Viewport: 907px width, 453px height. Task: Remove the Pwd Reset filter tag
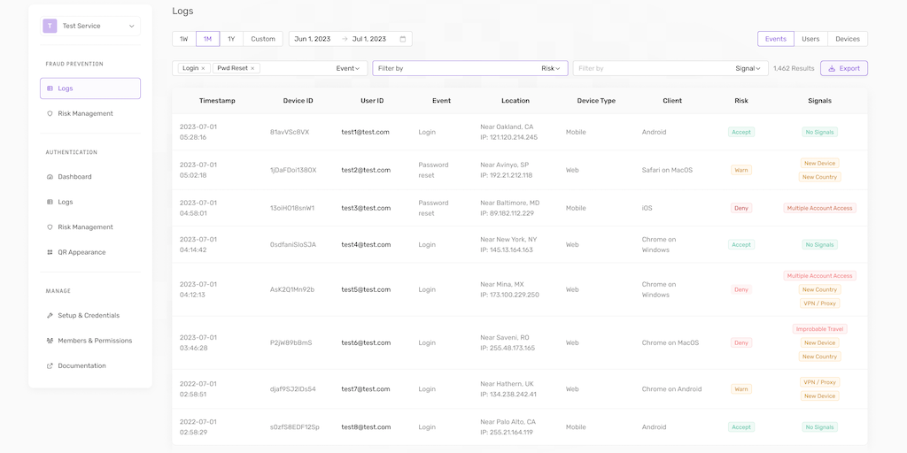[x=252, y=68]
